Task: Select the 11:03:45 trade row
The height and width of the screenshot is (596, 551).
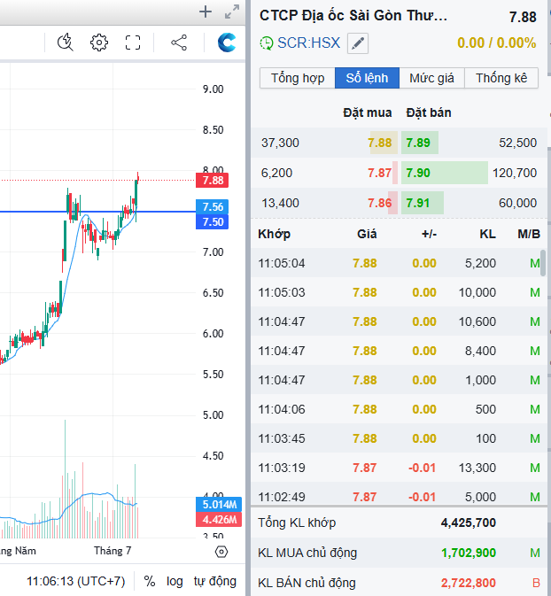Action: click(x=398, y=438)
